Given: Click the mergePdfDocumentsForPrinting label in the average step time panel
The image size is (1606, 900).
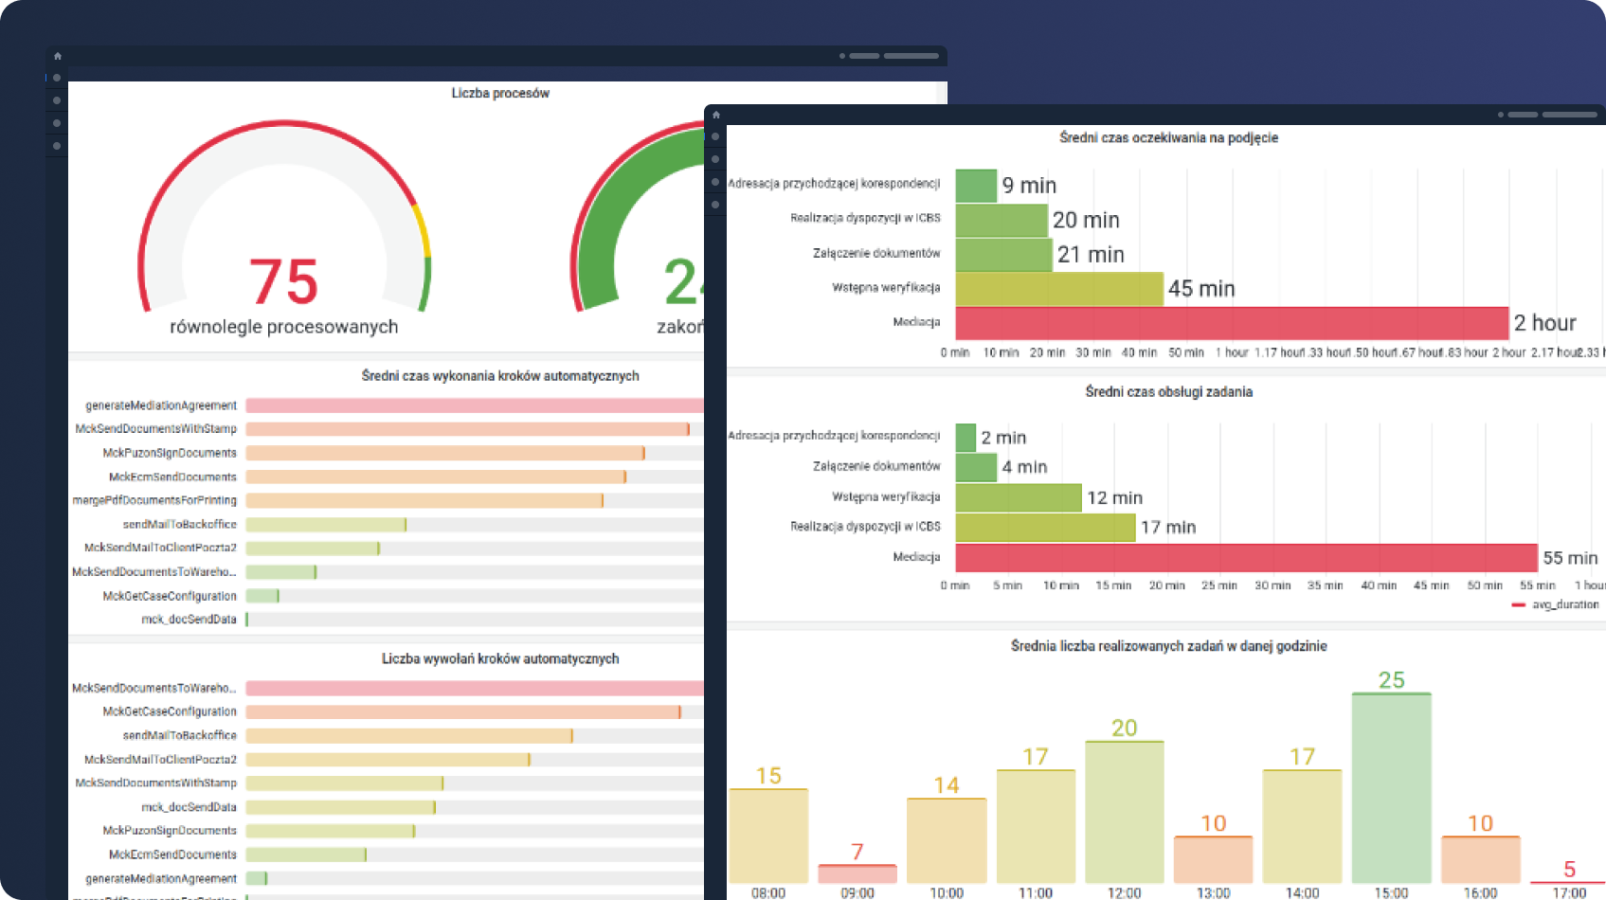Looking at the screenshot, I should point(154,500).
